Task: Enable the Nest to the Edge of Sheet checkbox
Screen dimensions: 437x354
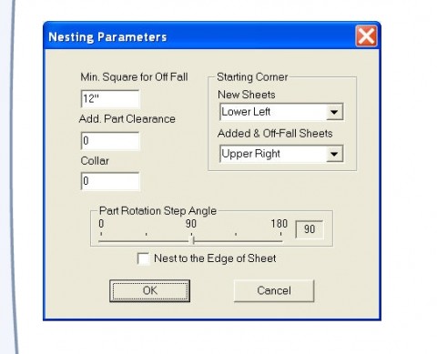Action: [143, 258]
